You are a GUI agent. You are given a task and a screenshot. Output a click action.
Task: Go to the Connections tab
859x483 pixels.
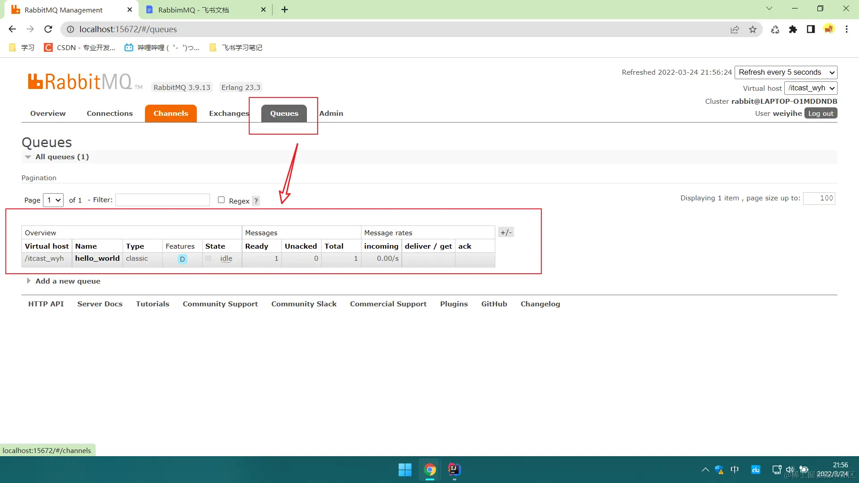(x=110, y=114)
